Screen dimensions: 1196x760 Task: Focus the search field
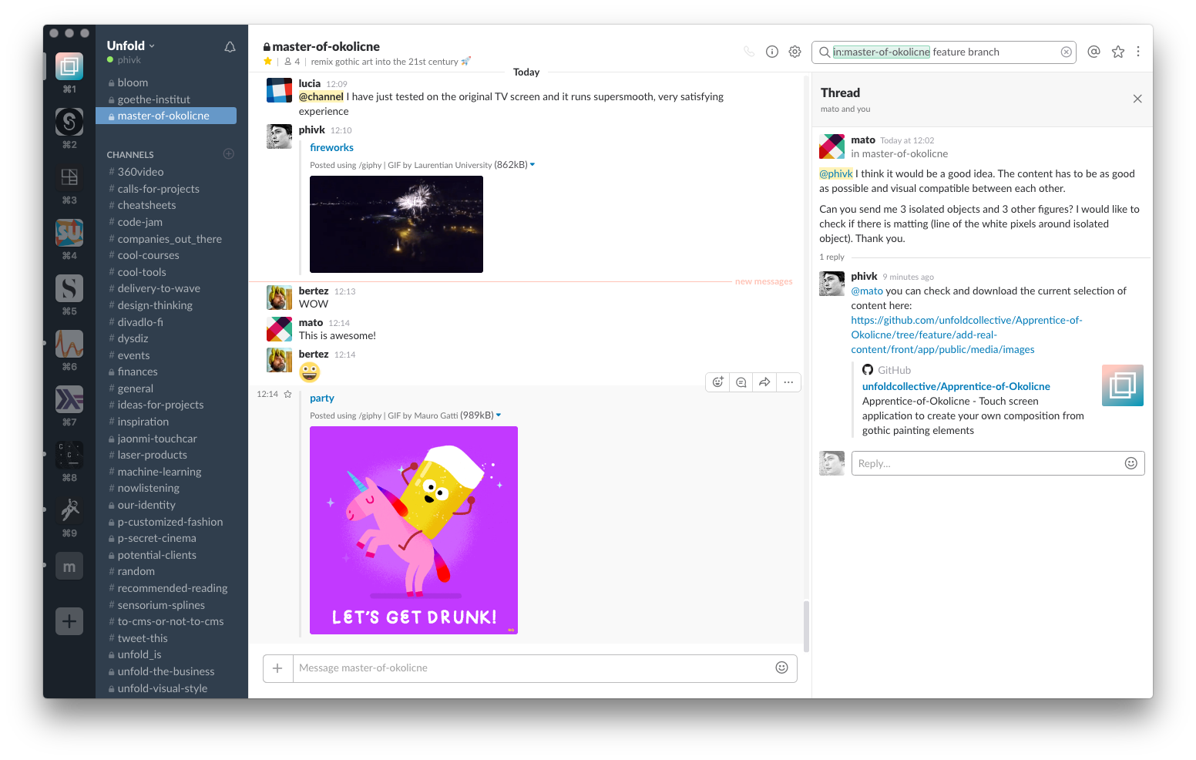[943, 52]
